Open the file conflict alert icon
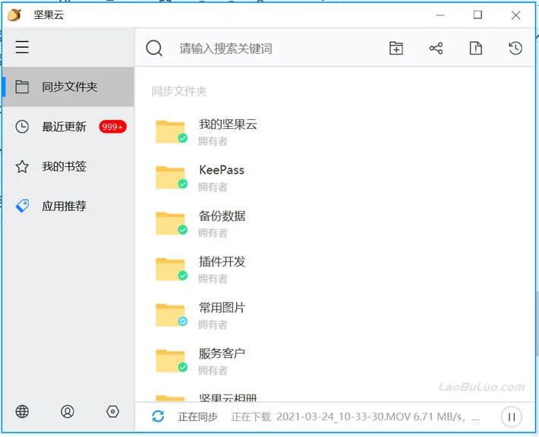Viewport: 539px width, 437px height. (476, 48)
